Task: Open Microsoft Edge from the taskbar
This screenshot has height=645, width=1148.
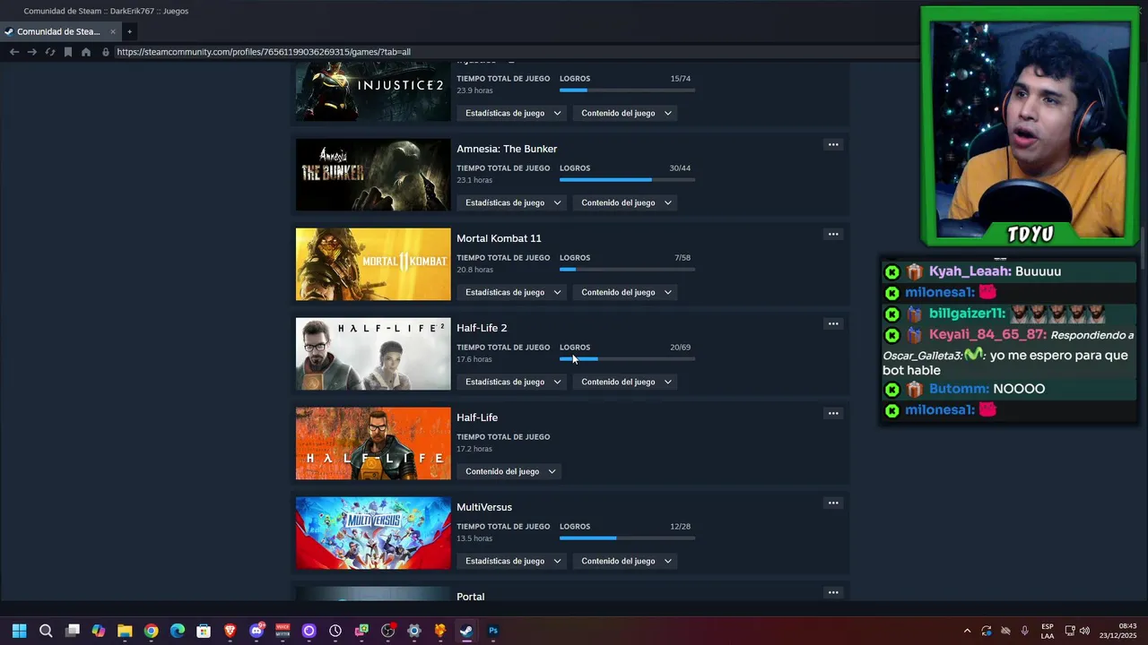Action: coord(178,631)
